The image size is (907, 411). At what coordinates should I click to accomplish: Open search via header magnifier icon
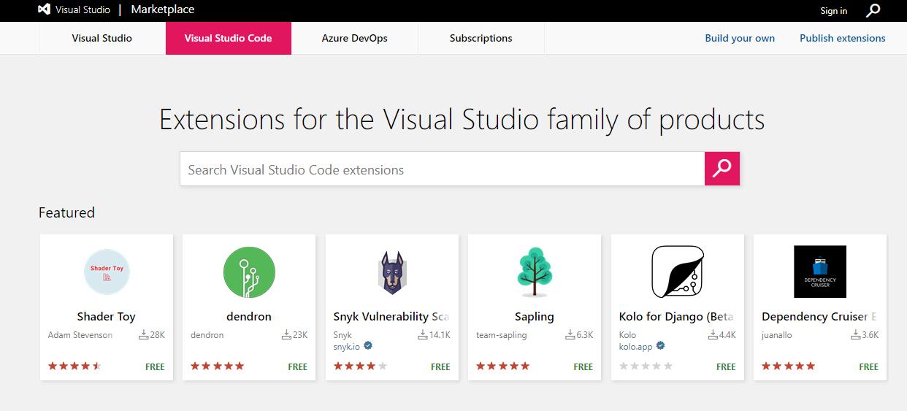click(873, 10)
